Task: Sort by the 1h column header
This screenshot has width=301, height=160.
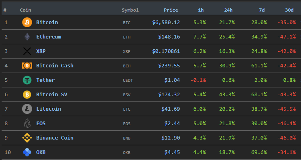Action: 201,10
